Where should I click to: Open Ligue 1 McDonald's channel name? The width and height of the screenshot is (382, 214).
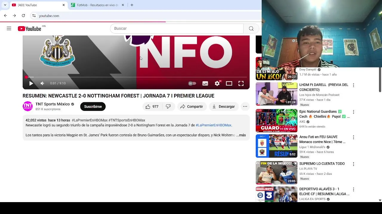(x=312, y=147)
